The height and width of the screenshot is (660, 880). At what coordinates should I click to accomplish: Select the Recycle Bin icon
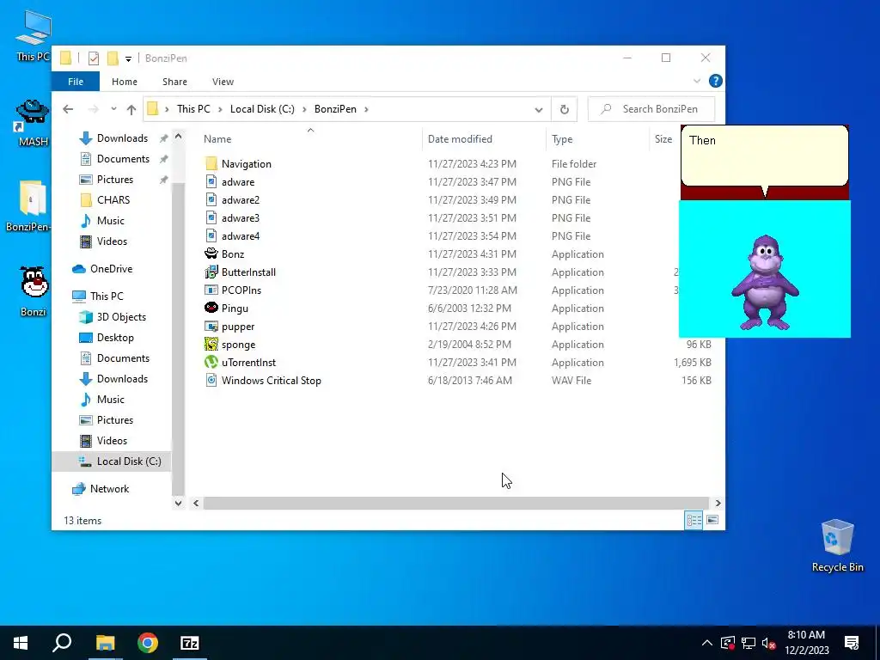(x=837, y=546)
